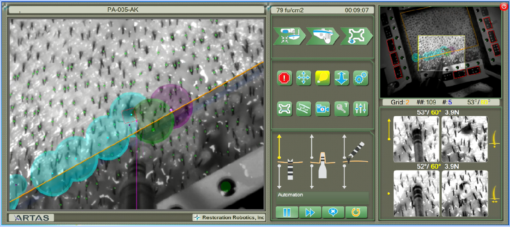Click the orange circular retry arrow button
The width and height of the screenshot is (510, 227).
(x=356, y=212)
